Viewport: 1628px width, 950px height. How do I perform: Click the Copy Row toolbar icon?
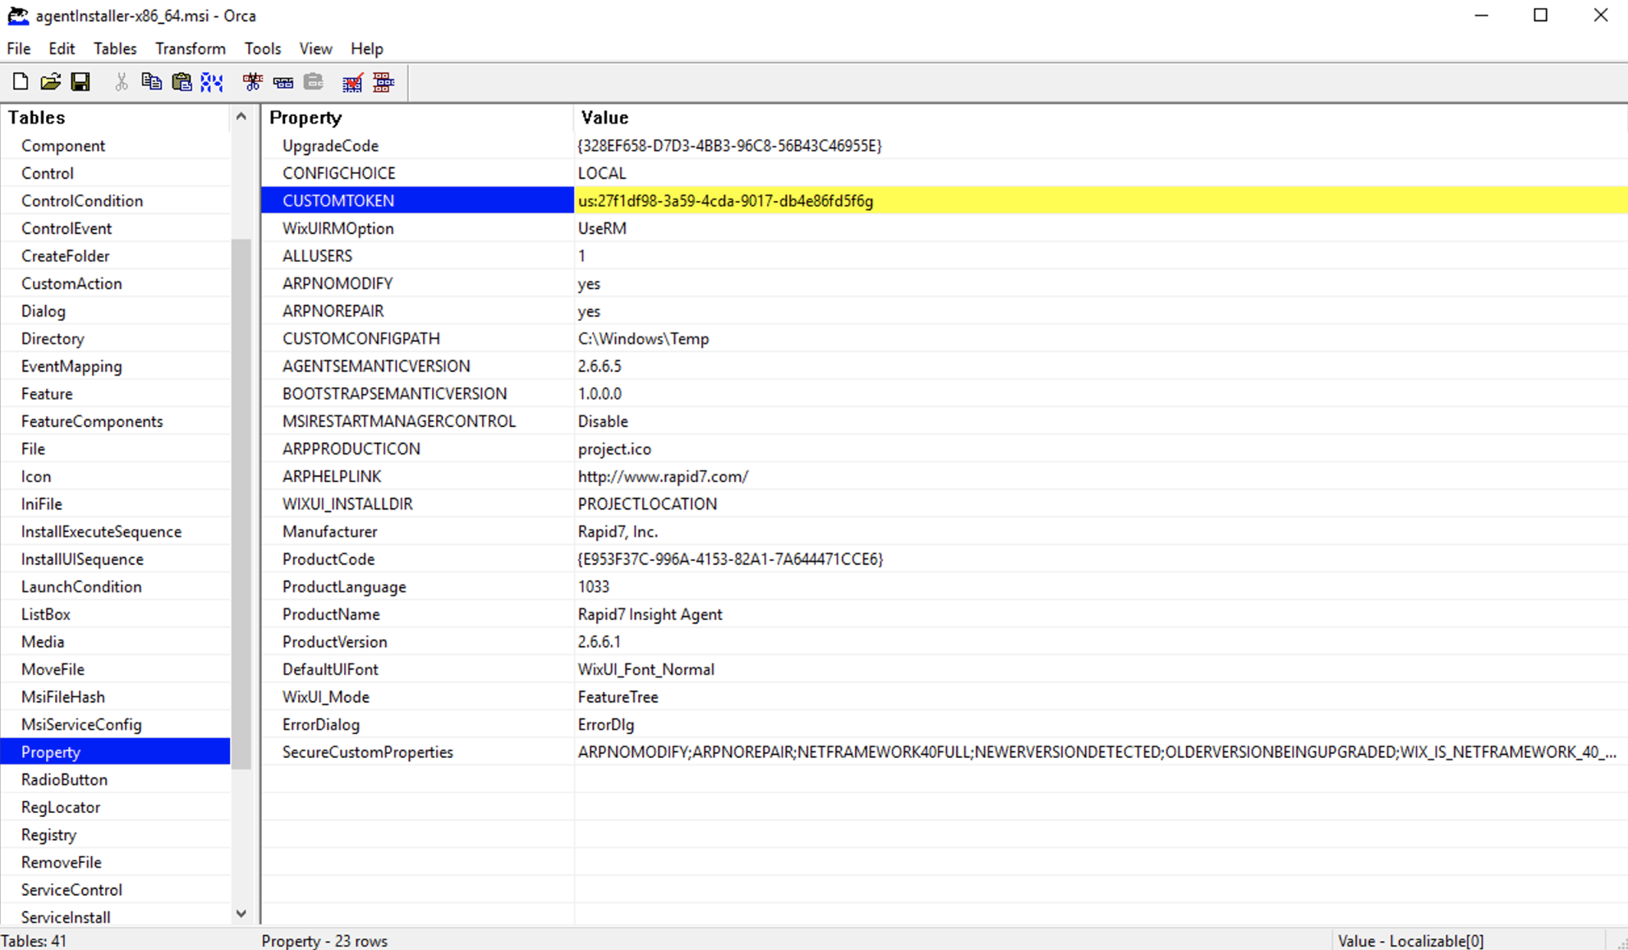pos(283,82)
